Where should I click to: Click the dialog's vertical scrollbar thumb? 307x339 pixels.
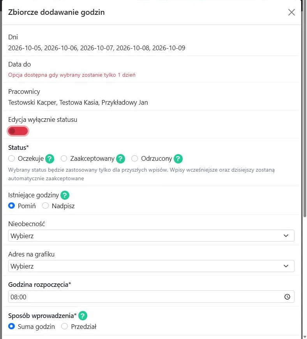(x=305, y=108)
